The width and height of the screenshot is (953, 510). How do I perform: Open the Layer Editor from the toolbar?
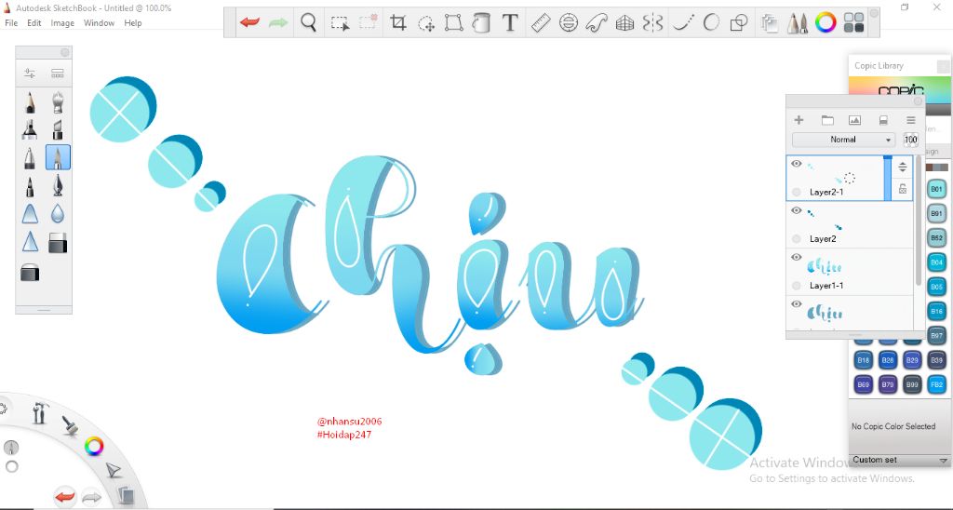[770, 23]
